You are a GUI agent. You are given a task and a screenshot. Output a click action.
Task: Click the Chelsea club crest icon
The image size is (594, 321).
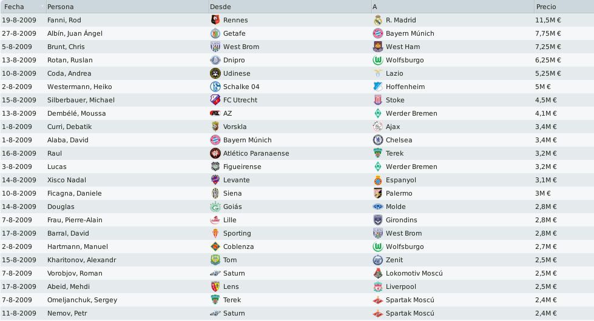[x=377, y=140]
